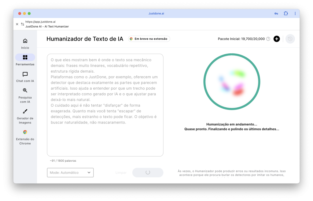Click the black plus add-credits button
Viewport: 313px width, 201px height.
pos(277,39)
